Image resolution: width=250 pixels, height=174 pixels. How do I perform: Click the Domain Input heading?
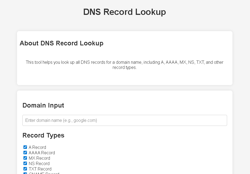[43, 105]
